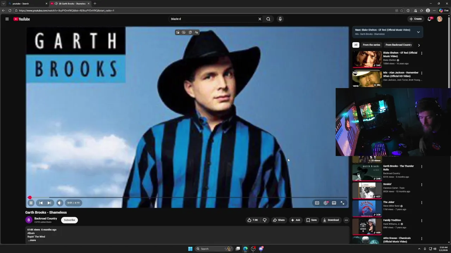Toggle theater mode on the player
Viewport: 451px width, 253px height.
(334, 203)
